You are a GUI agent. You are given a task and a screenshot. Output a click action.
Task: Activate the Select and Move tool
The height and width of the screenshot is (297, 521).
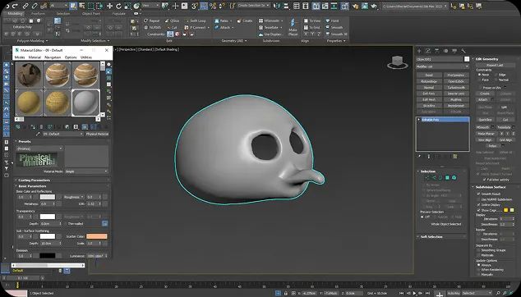pyautogui.click(x=109, y=6)
